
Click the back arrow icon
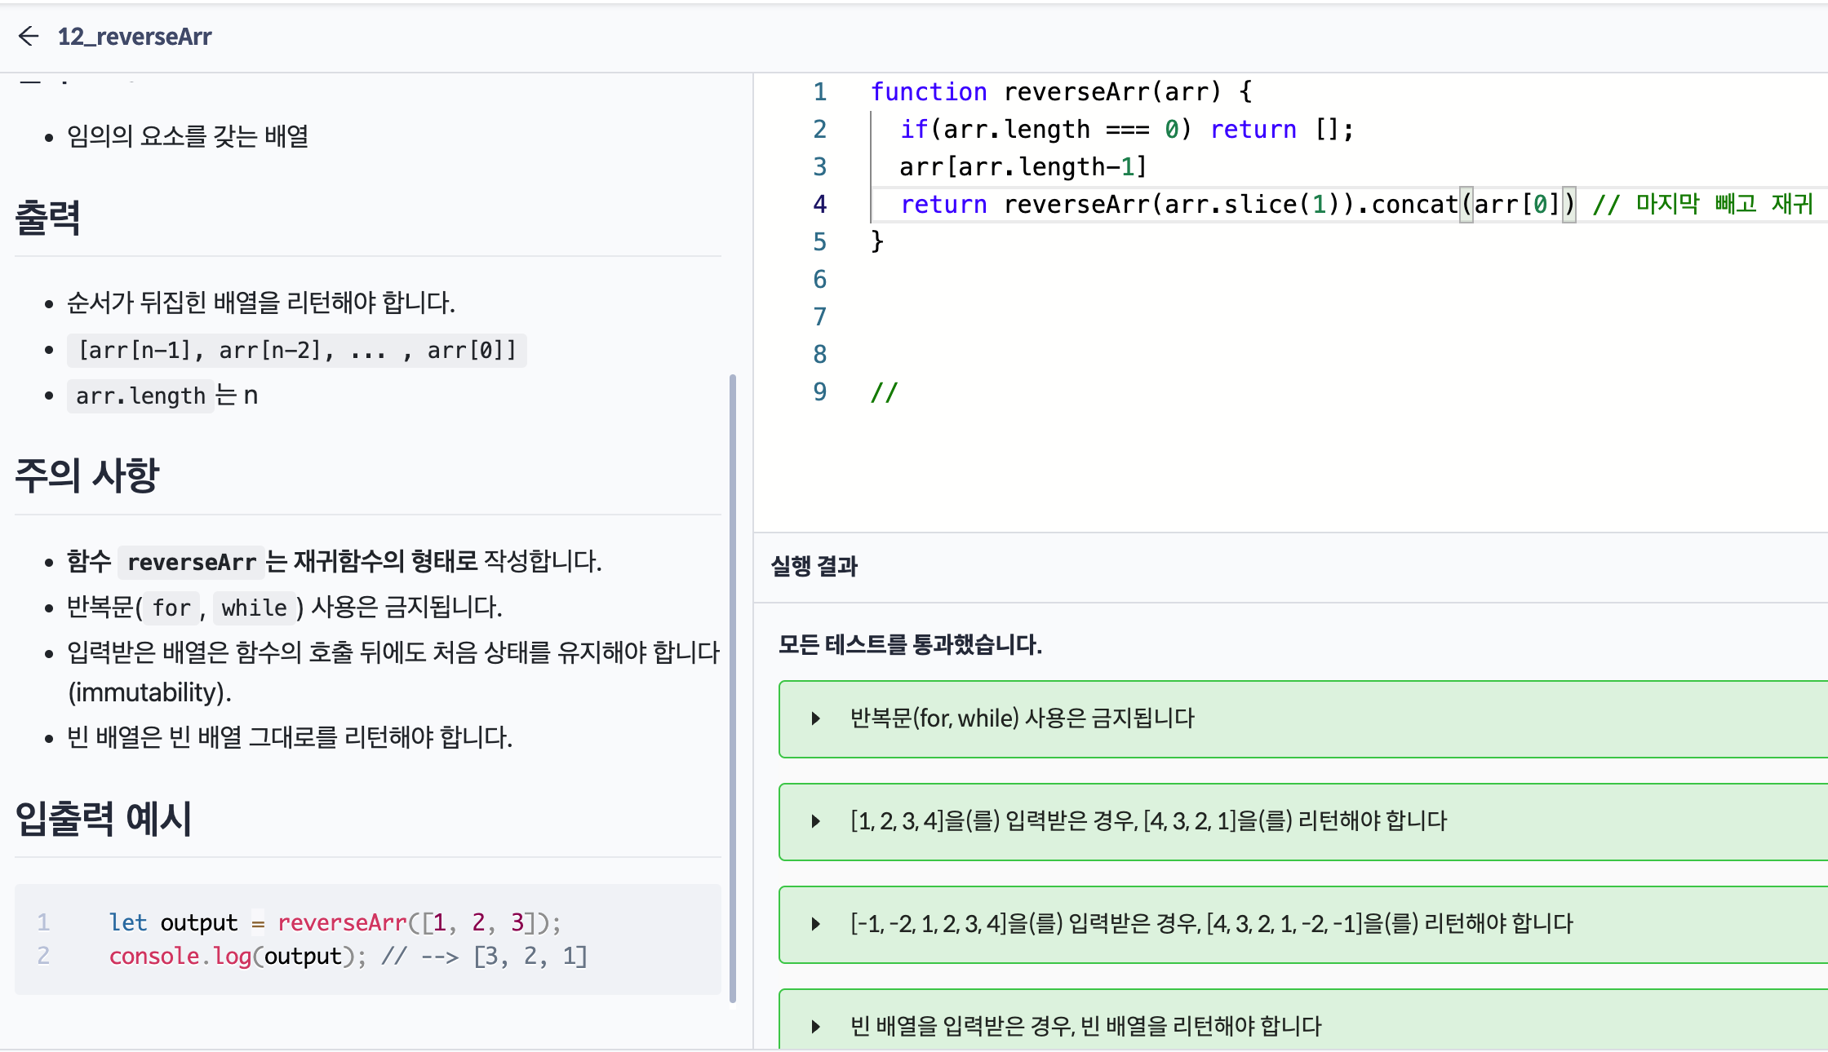click(29, 36)
